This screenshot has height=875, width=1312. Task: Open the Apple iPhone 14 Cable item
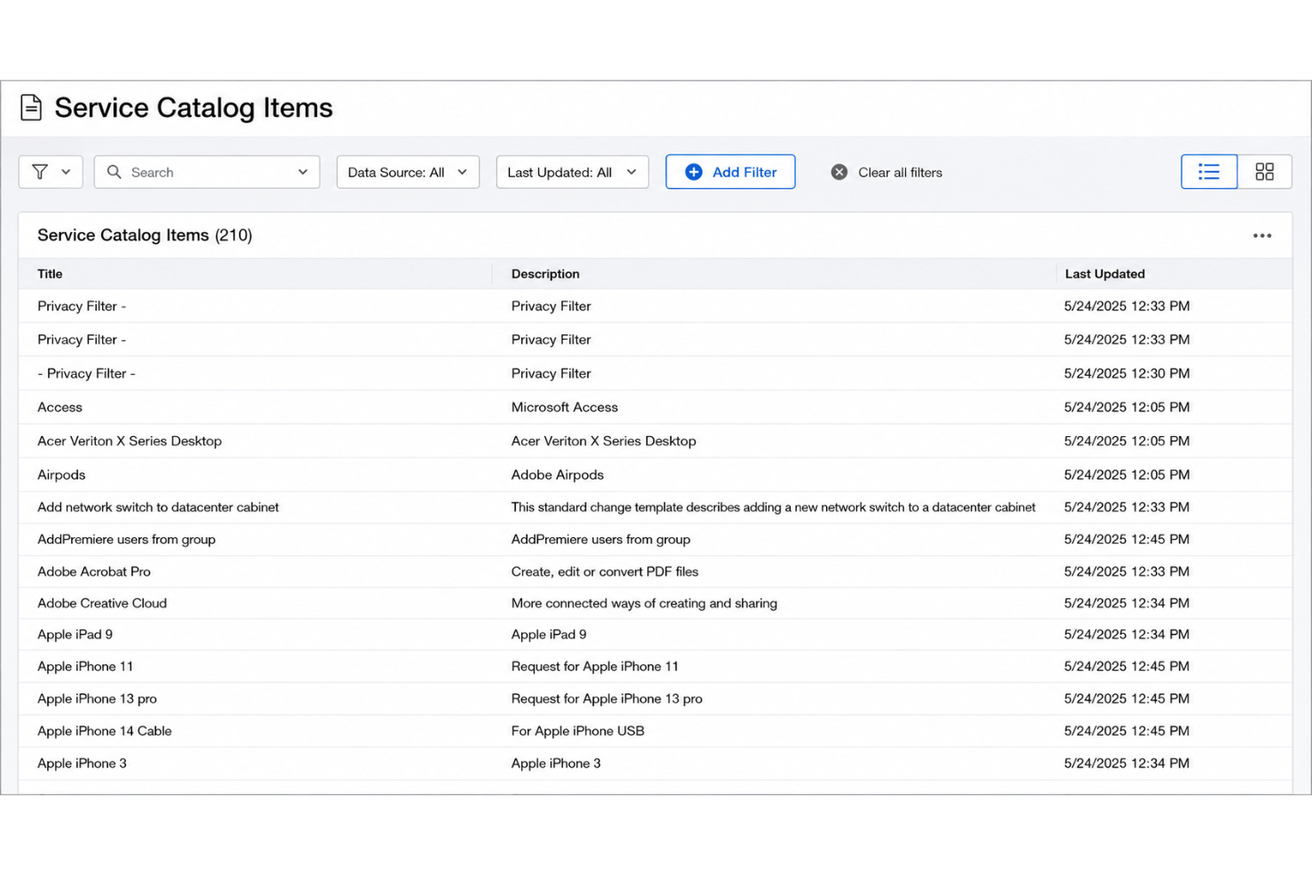(x=105, y=730)
